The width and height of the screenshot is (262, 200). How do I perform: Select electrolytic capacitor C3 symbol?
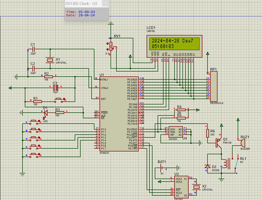tap(56, 88)
